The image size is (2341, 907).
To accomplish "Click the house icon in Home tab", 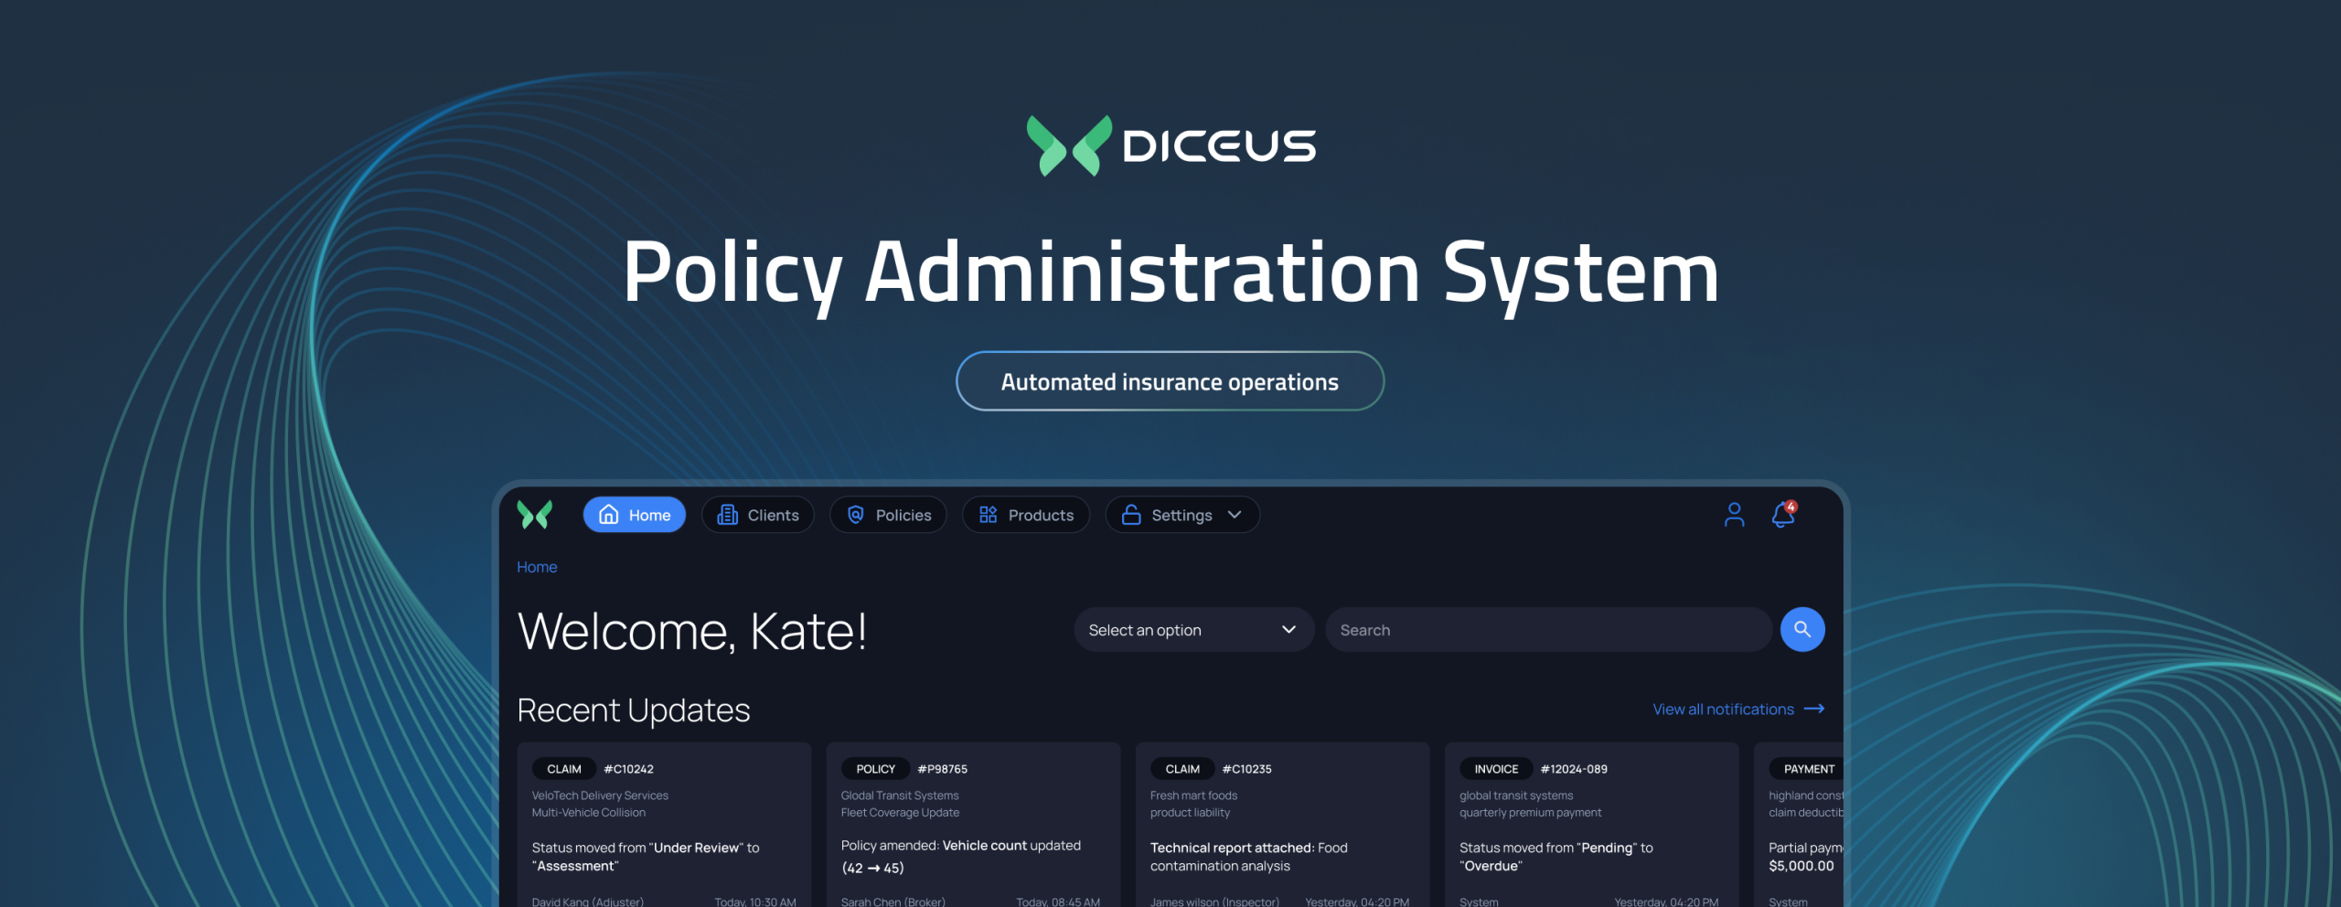I will click(608, 515).
